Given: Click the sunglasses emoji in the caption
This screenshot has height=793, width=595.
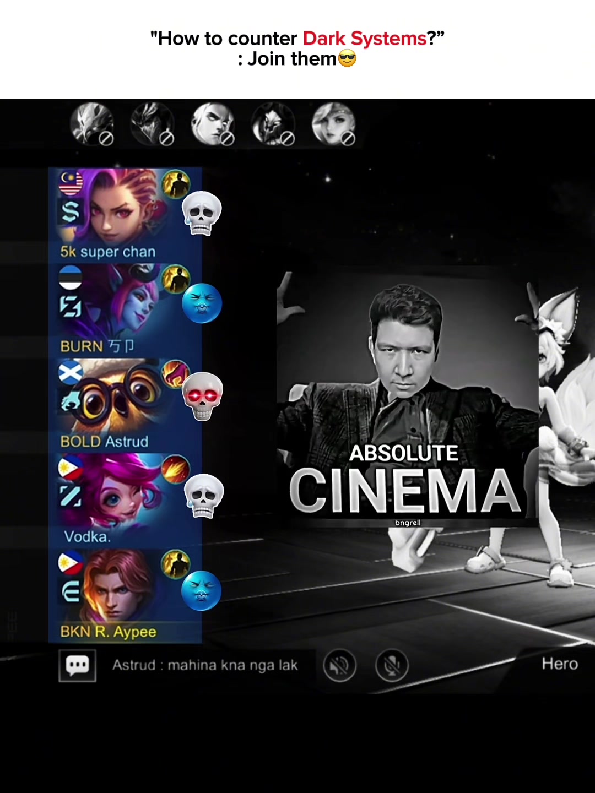Looking at the screenshot, I should 347,58.
